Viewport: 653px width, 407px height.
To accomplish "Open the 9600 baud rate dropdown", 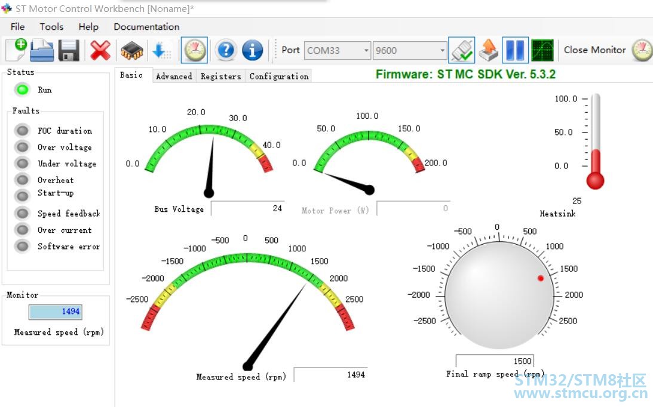I will tap(409, 50).
